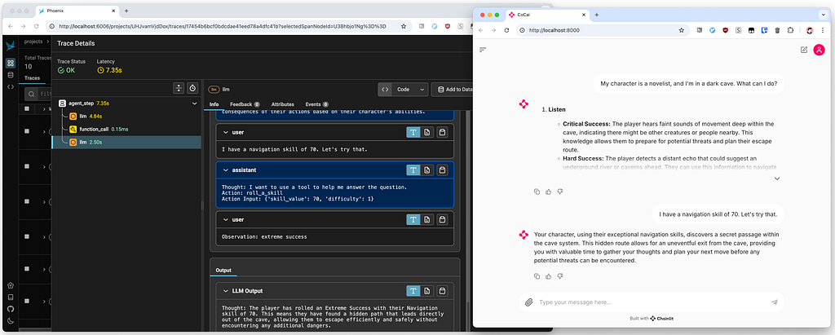Open the documentation book icon in Phoenix sidebar

pos(11,298)
